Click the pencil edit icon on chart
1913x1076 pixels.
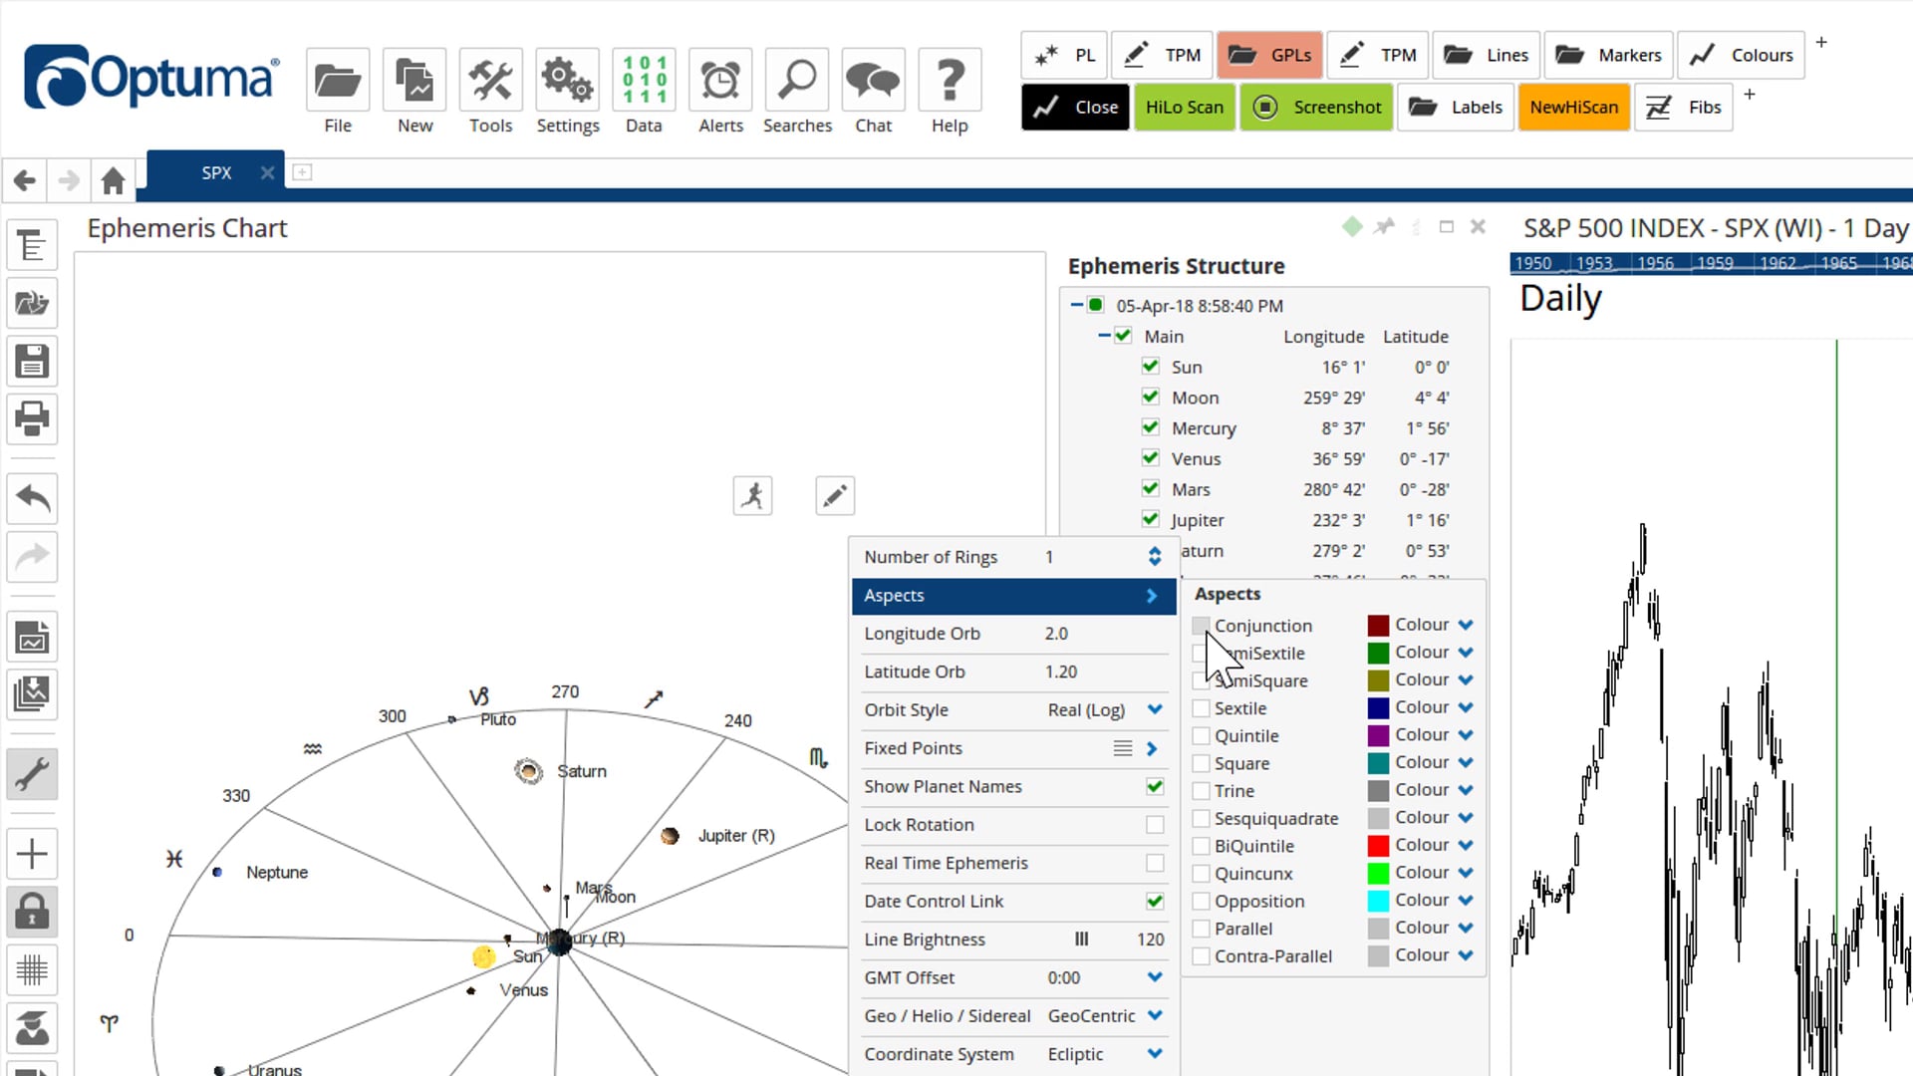(x=835, y=495)
